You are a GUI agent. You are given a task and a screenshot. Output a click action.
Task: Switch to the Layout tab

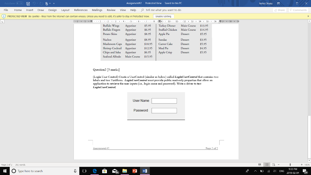[65, 10]
